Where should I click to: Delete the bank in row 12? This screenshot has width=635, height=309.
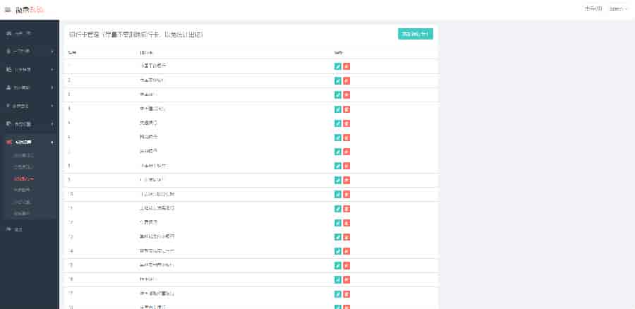pos(346,223)
